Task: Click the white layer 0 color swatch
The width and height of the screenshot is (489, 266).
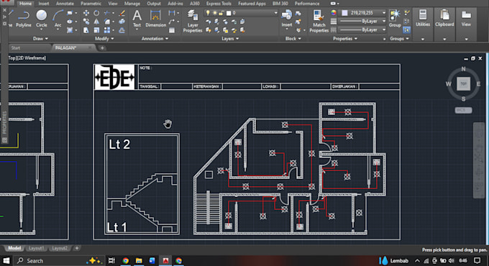Action: coord(229,13)
